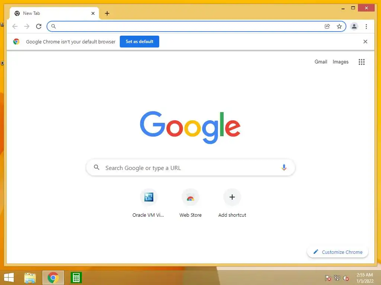Click the Google logo
The height and width of the screenshot is (285, 381).
tap(190, 127)
